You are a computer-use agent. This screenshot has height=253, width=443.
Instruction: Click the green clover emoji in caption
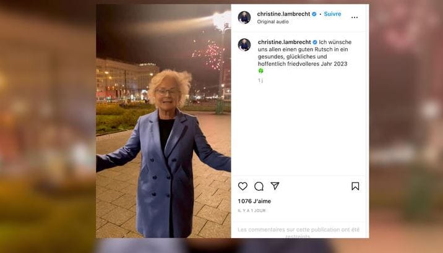(260, 71)
